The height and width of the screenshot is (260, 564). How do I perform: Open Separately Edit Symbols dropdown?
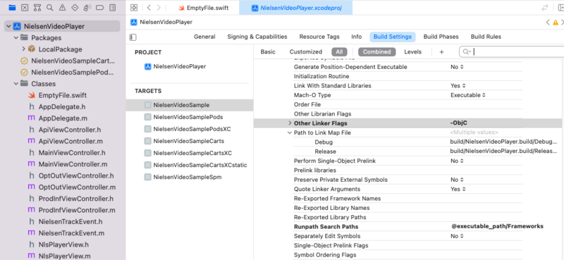tap(457, 236)
